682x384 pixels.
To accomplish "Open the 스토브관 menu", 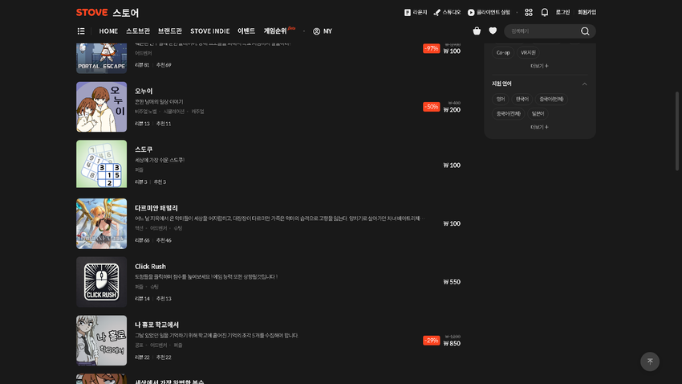I will (x=138, y=31).
